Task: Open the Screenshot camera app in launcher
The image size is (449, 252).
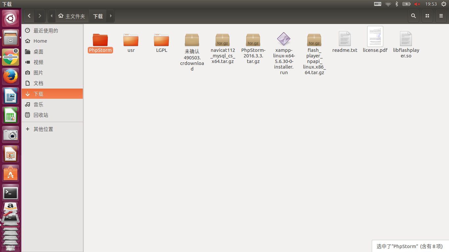Action: point(11,135)
